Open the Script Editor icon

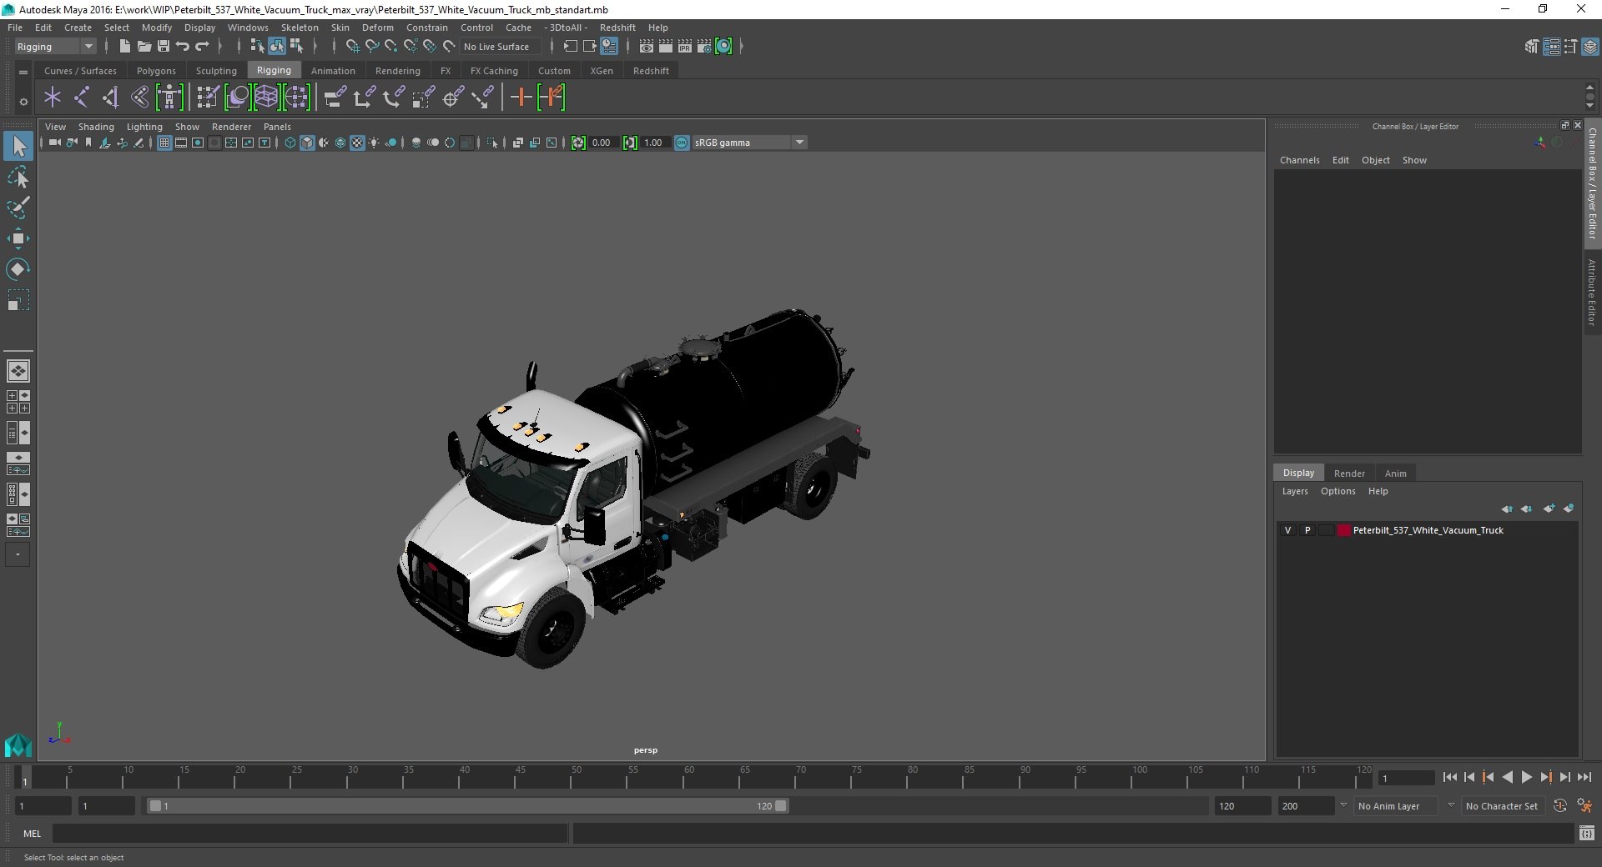pos(1586,834)
